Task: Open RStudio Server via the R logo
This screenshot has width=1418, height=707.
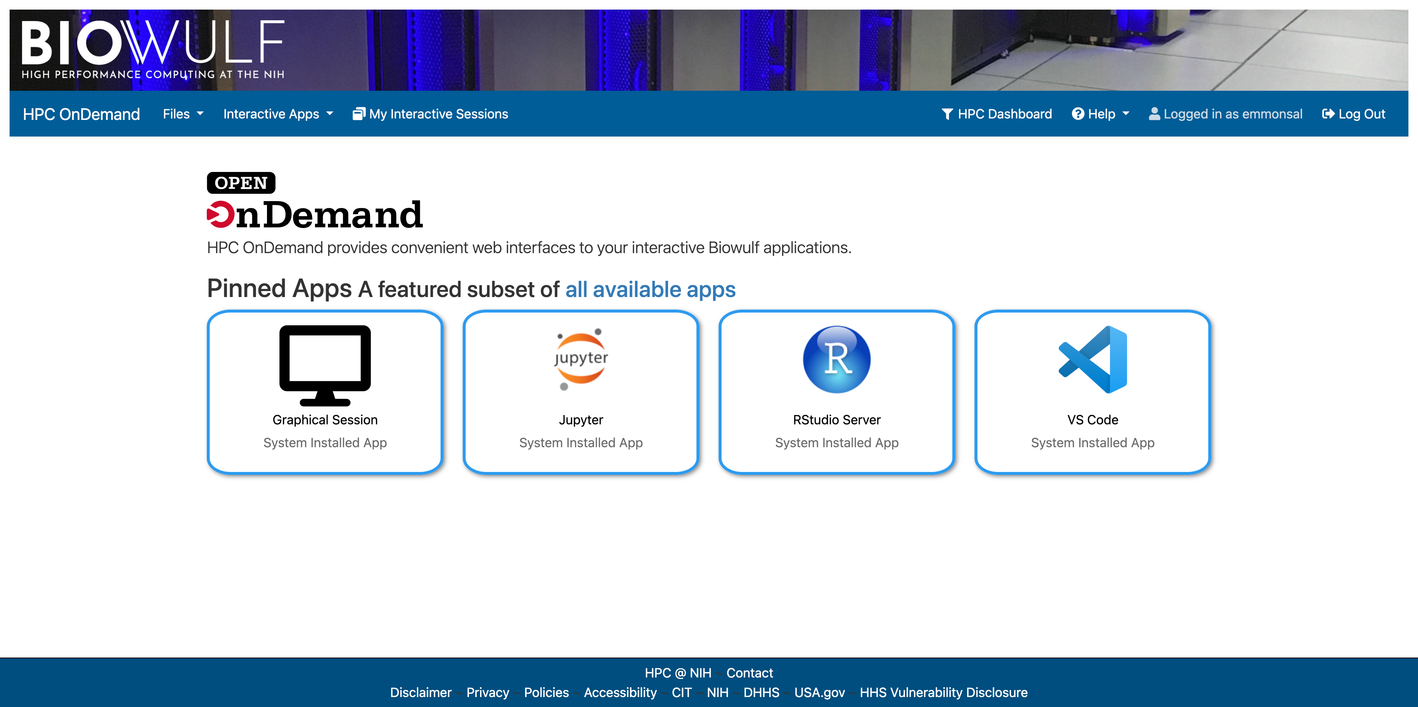Action: [837, 359]
